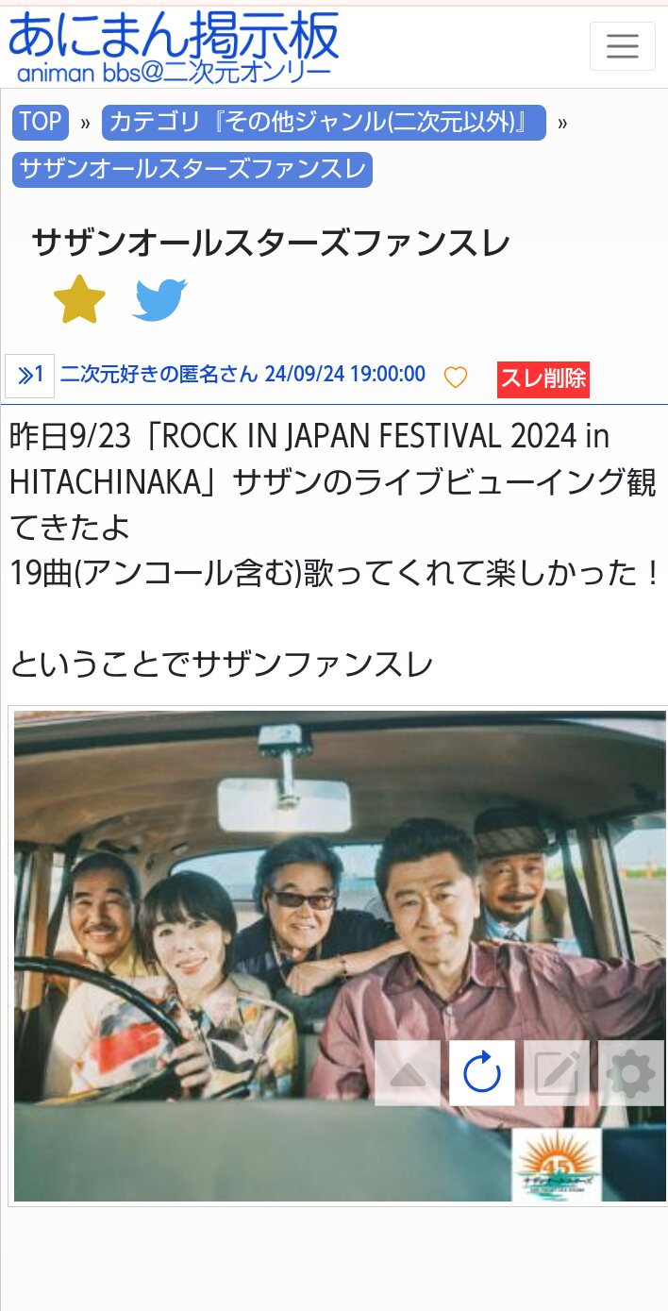Share thread via Twitter bird icon

click(x=160, y=300)
